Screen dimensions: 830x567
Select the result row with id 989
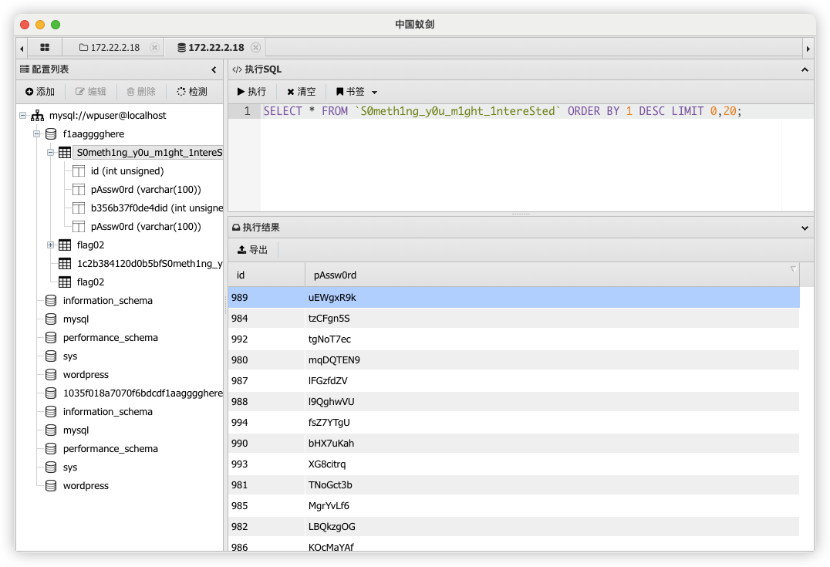point(514,298)
